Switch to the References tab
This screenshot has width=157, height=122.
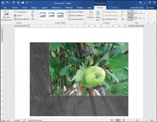click(x=56, y=8)
